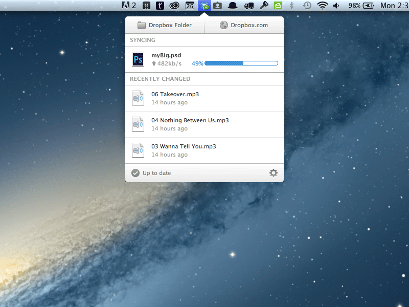The image size is (409, 307).
Task: Click the green cloud menu bar icon
Action: coord(278,6)
